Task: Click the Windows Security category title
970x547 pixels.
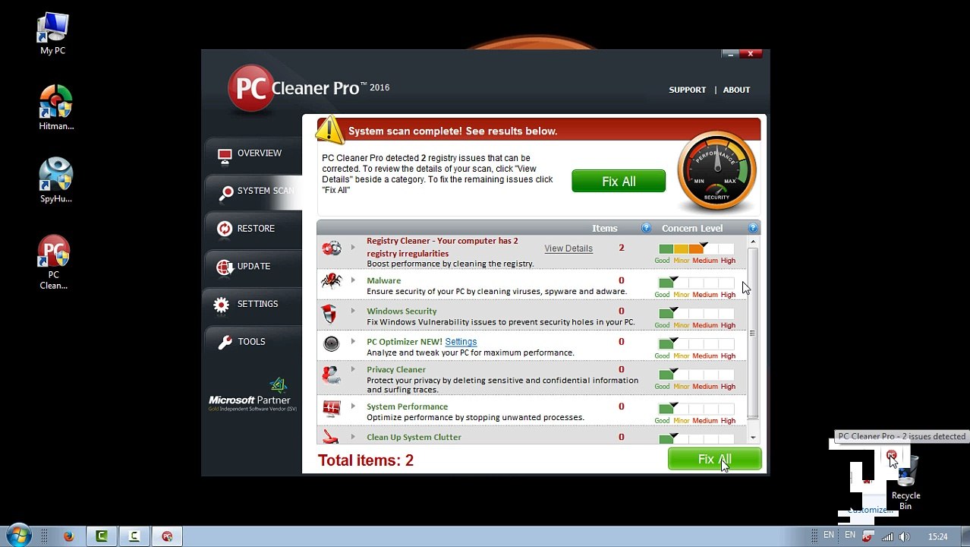Action: click(x=402, y=311)
